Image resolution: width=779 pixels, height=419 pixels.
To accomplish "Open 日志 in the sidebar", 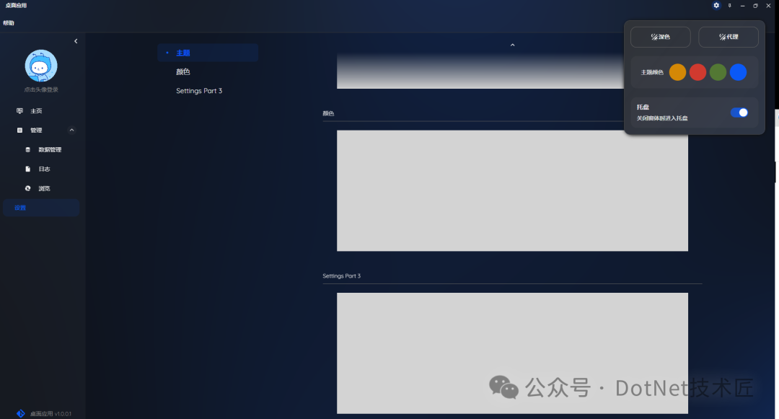I will click(41, 169).
